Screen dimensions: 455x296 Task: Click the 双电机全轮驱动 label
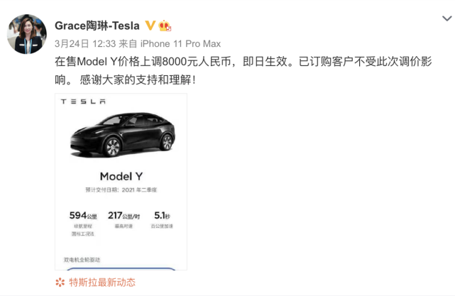[82, 260]
